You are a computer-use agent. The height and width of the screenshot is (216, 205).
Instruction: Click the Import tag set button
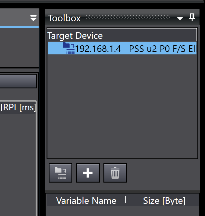[x=60, y=173]
